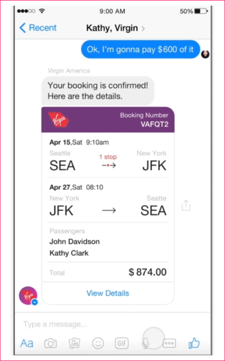The width and height of the screenshot is (225, 361).
Task: Open the GIF picker
Action: [x=122, y=343]
